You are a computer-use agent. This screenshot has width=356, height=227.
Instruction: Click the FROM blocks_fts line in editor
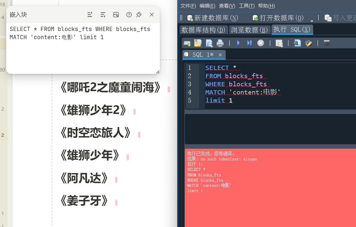[234, 76]
